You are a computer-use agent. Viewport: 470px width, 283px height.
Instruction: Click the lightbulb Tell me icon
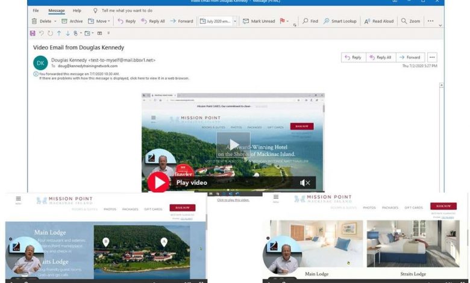tap(95, 10)
